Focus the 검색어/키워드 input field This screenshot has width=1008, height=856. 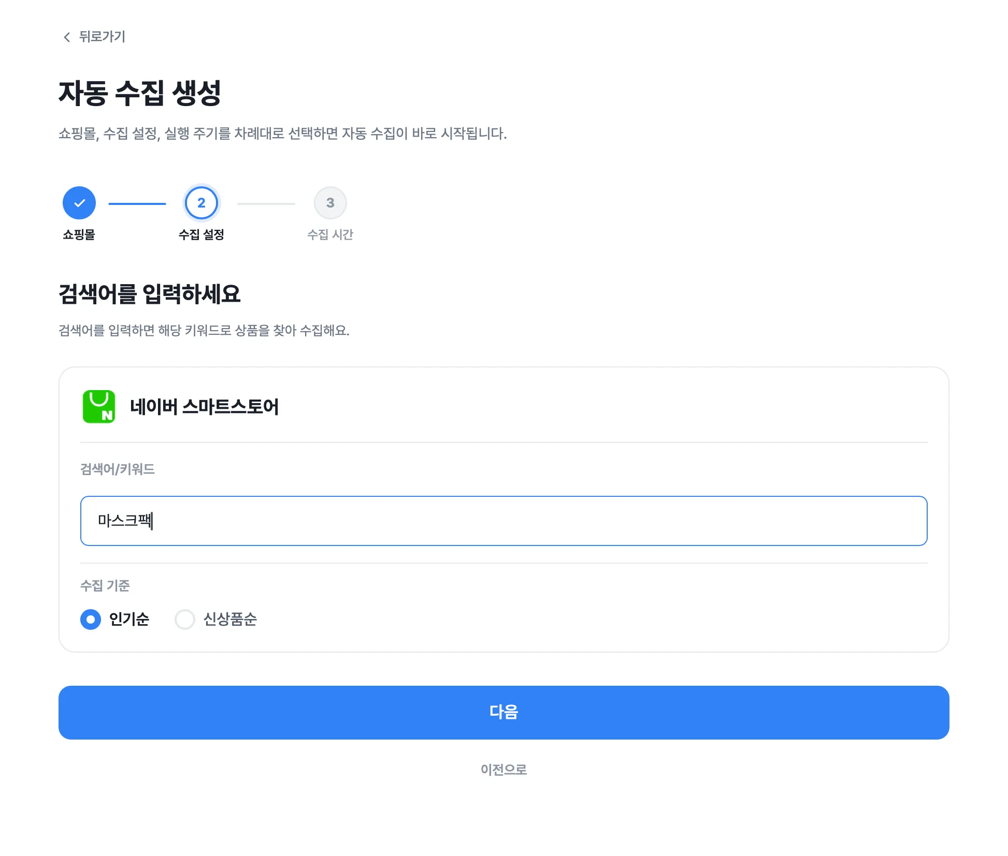[503, 521]
